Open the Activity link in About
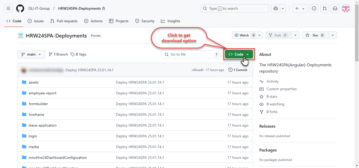Screen dimensions: 359x168 pyautogui.click(x=272, y=81)
